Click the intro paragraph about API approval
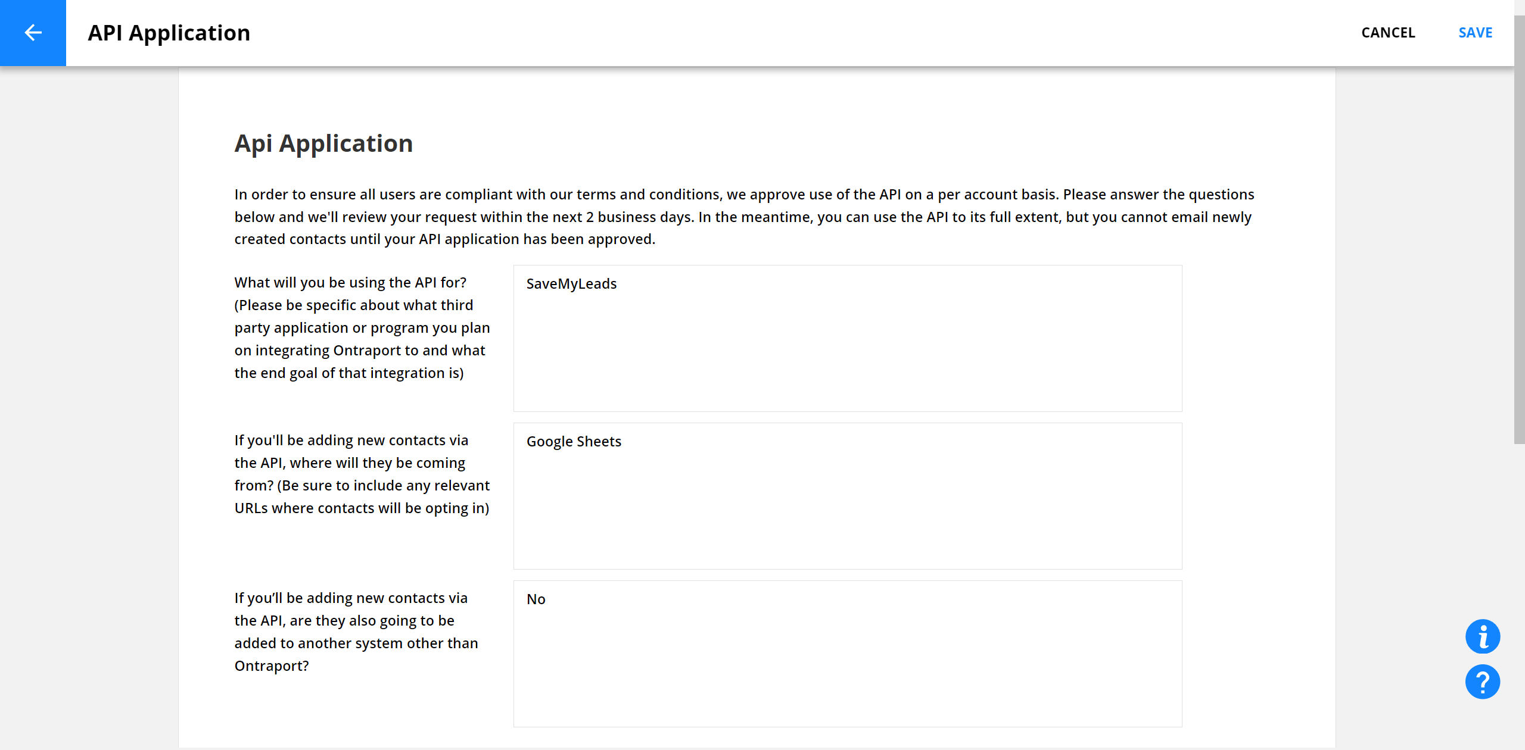This screenshot has height=750, width=1525. (x=745, y=217)
